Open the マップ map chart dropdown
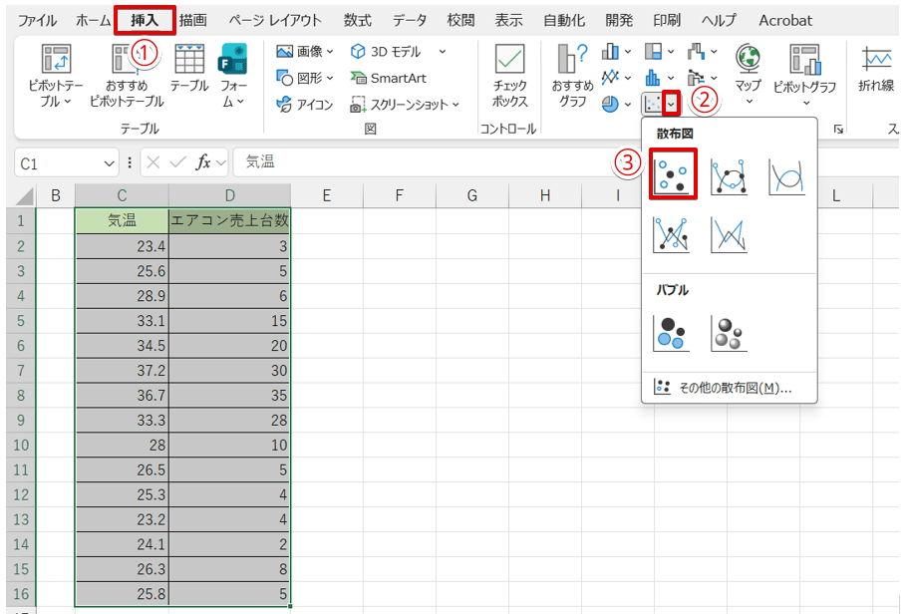The height and width of the screenshot is (614, 906). tap(748, 74)
